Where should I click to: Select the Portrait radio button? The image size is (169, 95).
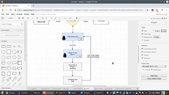coord(143,70)
